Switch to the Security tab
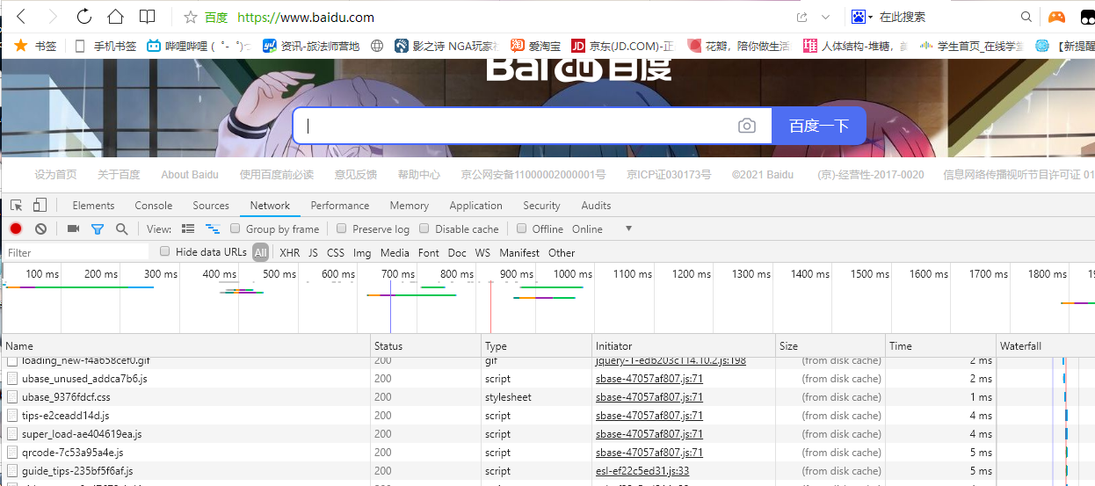Screen dimensions: 1095x486 pyautogui.click(x=541, y=206)
